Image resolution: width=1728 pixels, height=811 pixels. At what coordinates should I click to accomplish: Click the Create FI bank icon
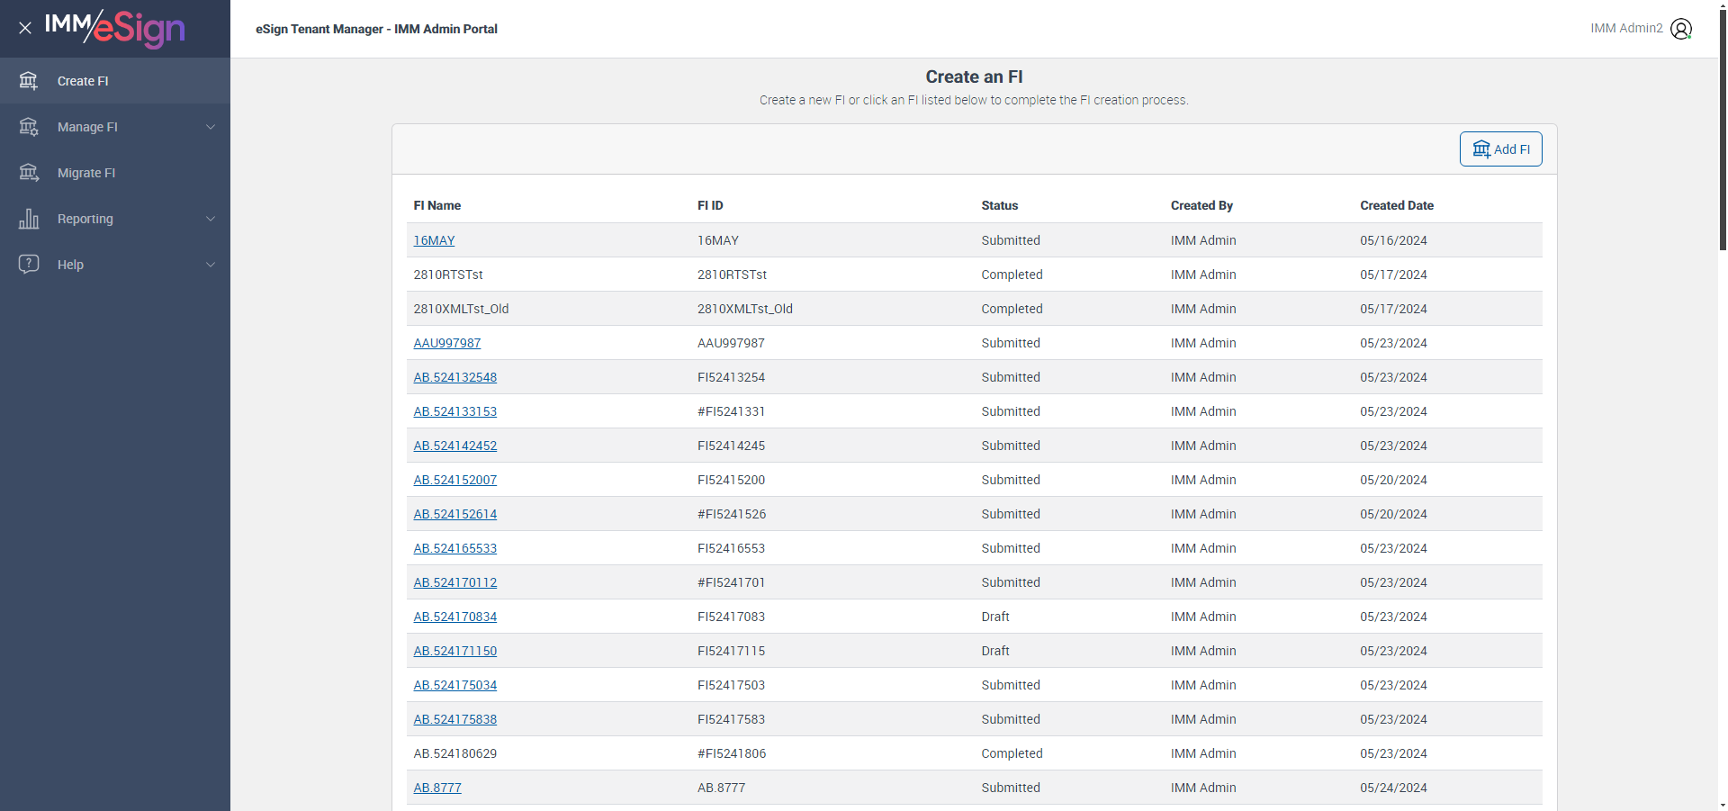29,81
